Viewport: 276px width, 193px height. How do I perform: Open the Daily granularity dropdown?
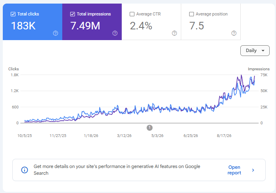click(x=255, y=50)
